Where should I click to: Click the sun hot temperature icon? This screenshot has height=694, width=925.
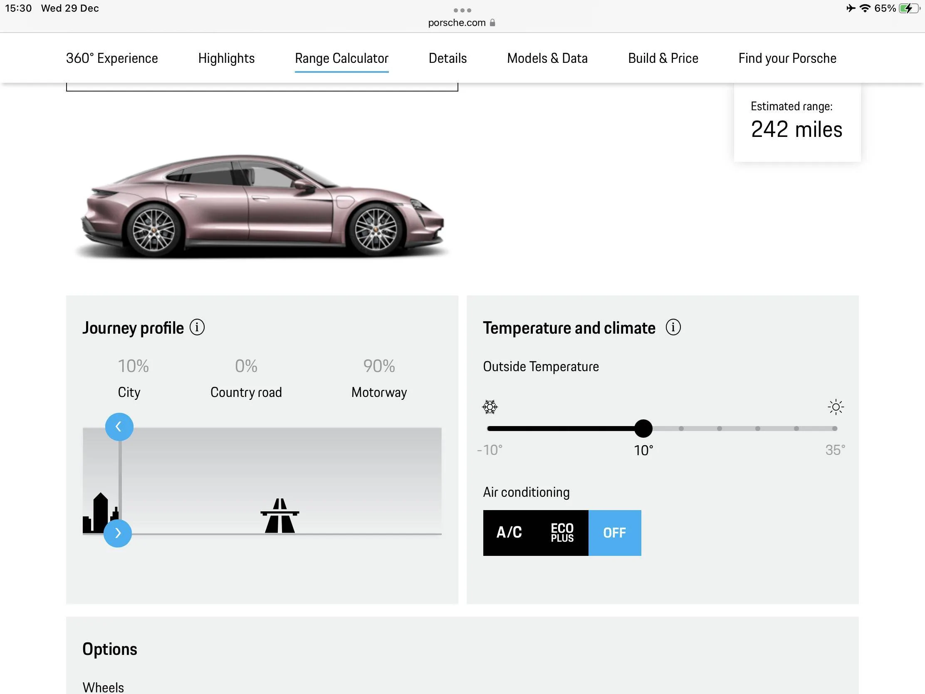click(x=836, y=406)
